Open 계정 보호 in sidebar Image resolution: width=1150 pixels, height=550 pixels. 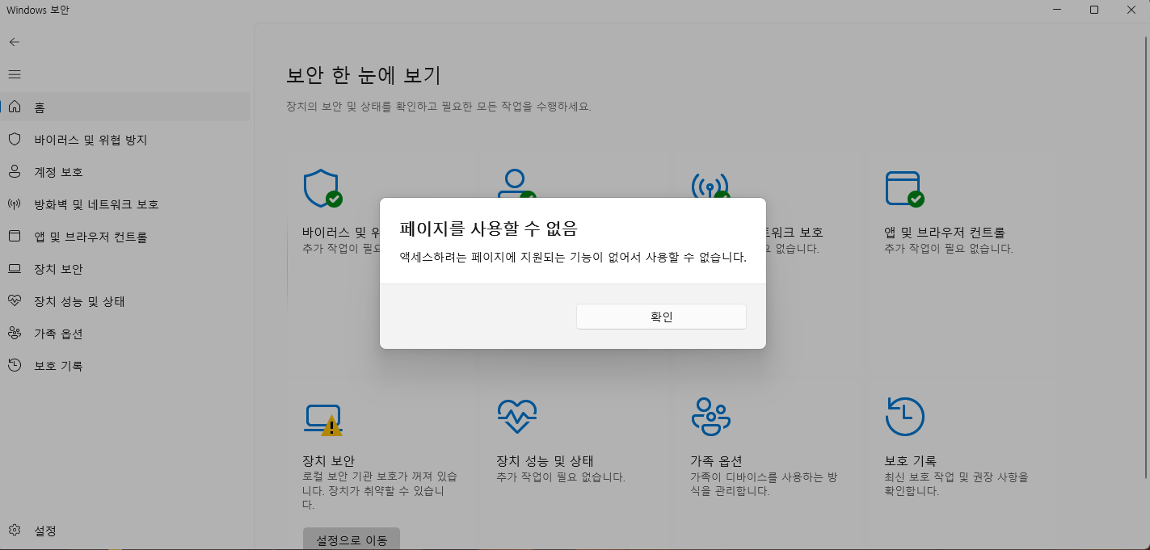coord(127,171)
